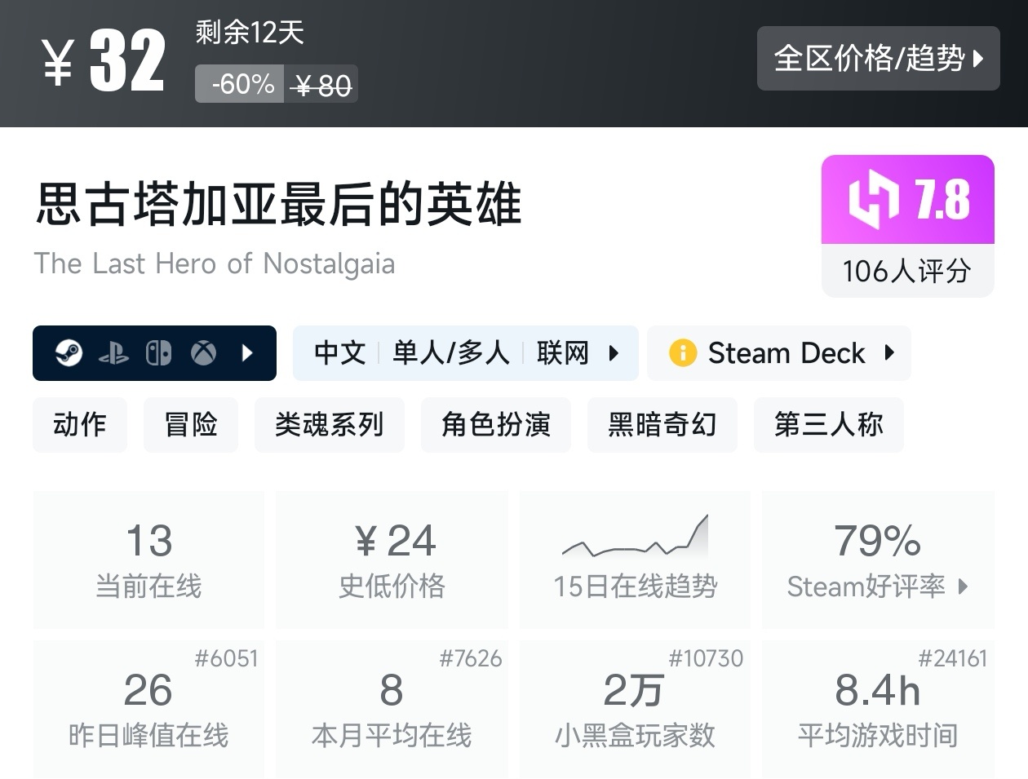Open the 15日在线趋势 chart
Viewport: 1028px width, 779px height.
(635, 559)
